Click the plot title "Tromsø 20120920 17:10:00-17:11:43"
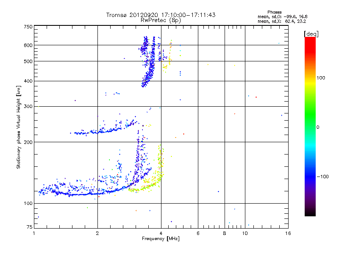 coord(161,15)
